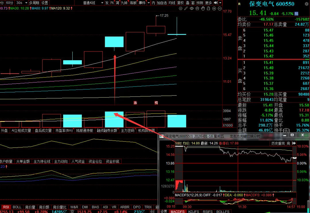
Task: Select the 资金仓位 indicator tab
Action: click(95, 161)
